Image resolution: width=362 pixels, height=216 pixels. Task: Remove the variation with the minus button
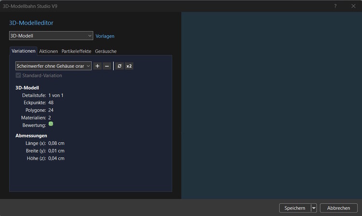tap(107, 66)
